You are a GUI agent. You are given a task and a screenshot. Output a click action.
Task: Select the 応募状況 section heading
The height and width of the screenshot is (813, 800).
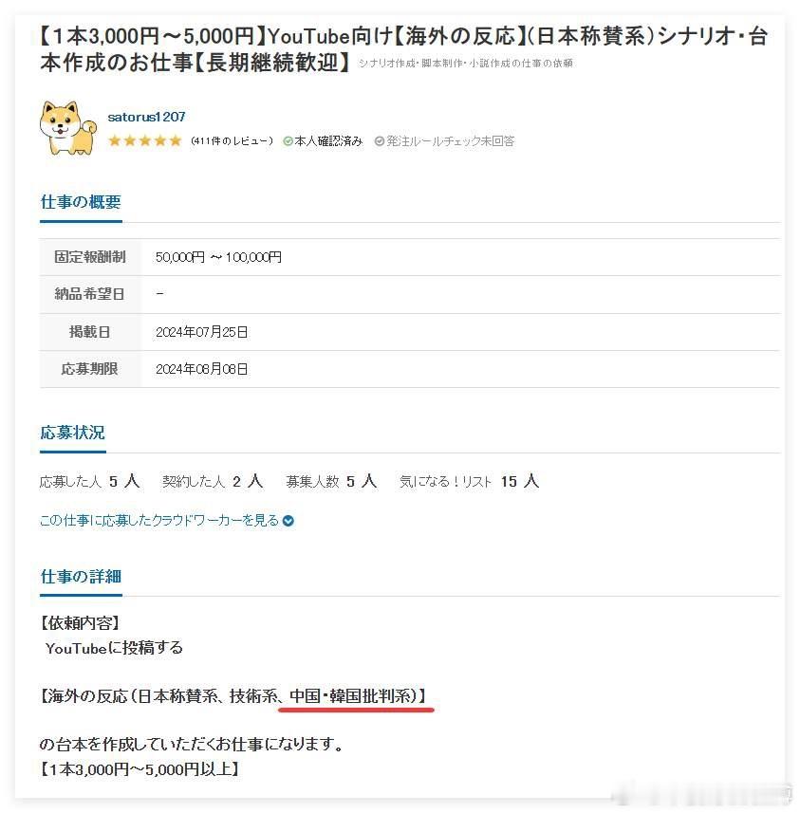click(x=73, y=433)
